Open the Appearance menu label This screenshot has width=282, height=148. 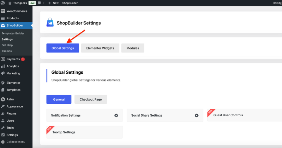pos(15,106)
